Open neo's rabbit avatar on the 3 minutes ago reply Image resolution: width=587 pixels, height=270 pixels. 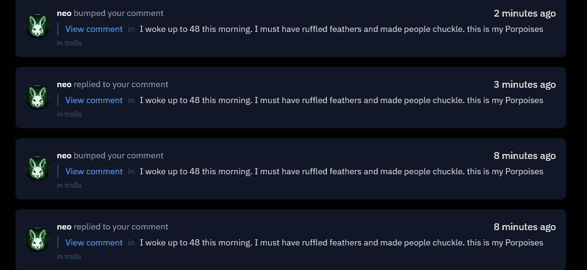(x=37, y=97)
